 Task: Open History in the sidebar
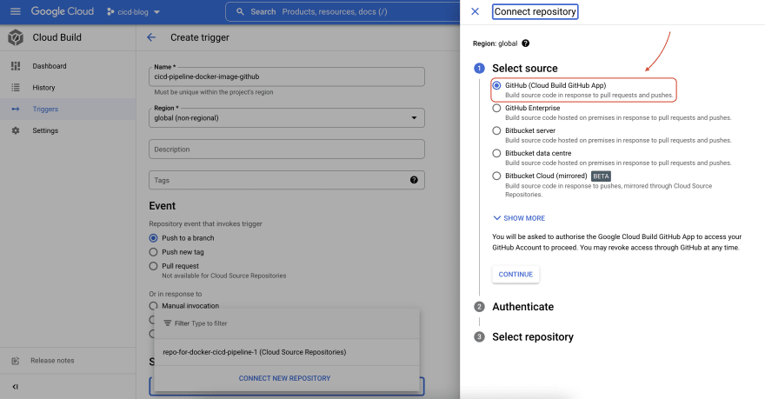click(x=43, y=87)
